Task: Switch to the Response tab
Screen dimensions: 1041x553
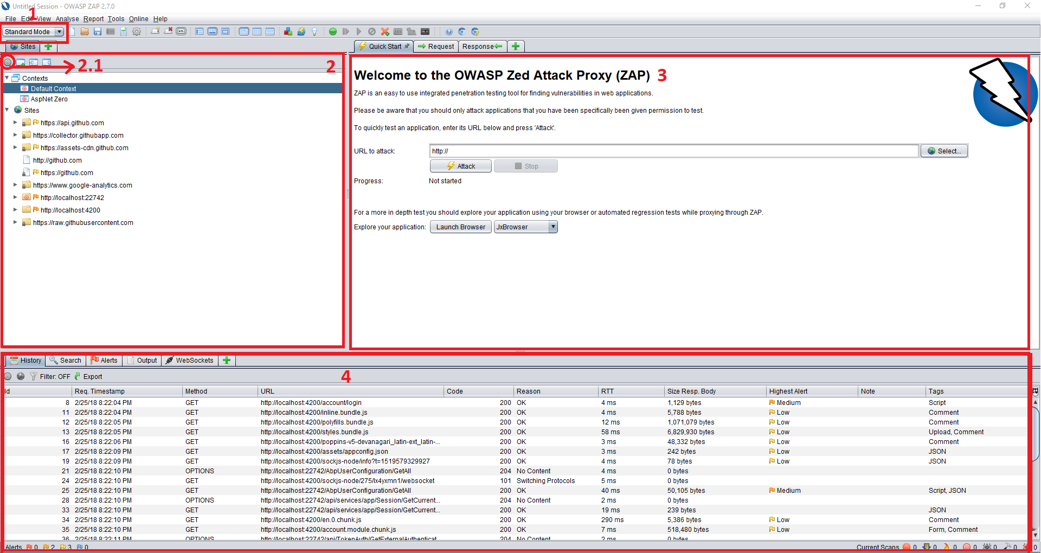Action: coord(483,47)
